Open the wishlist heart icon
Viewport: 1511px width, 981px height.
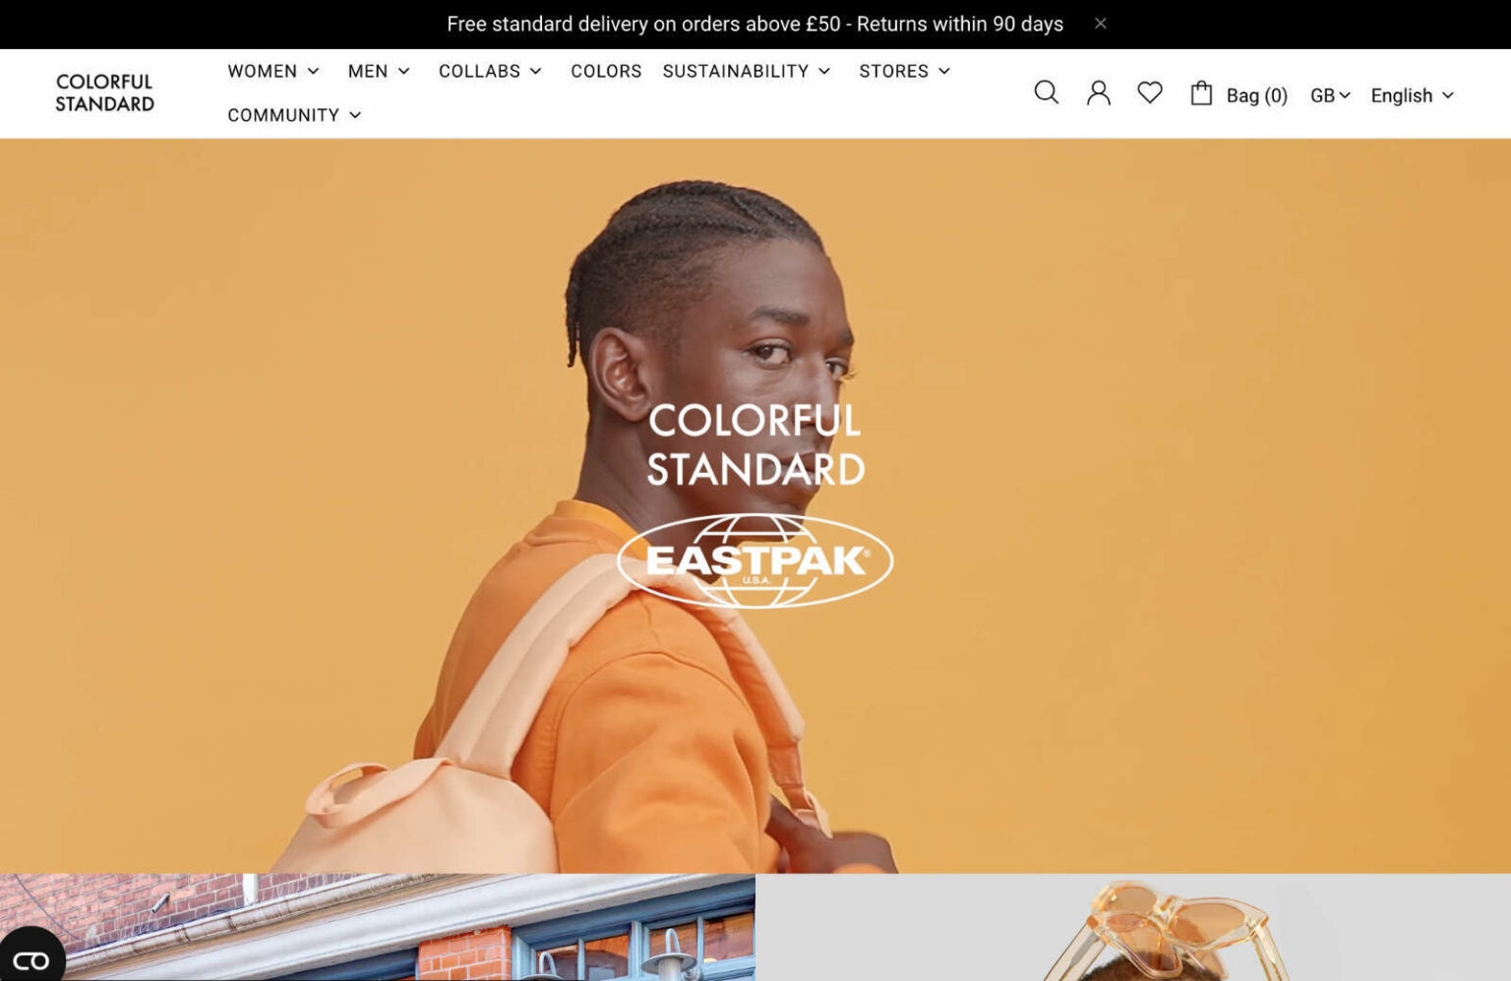point(1149,93)
